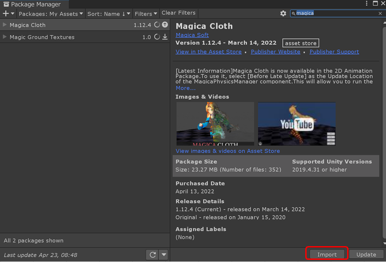Open advanced settings with the gear icon
386x262 pixels.
283,13
